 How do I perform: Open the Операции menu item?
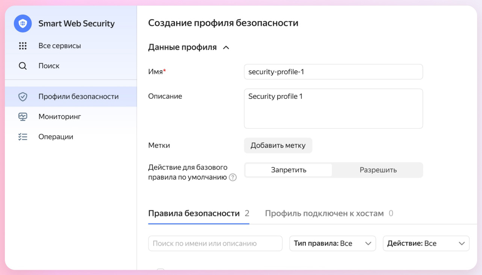56,137
